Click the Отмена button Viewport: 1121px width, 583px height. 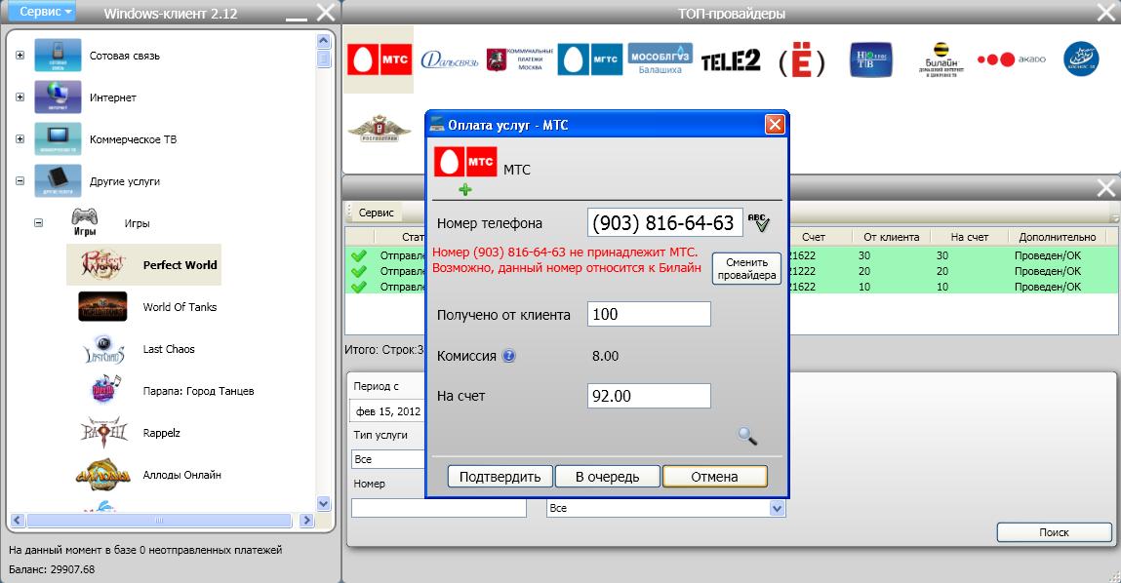[x=715, y=477]
